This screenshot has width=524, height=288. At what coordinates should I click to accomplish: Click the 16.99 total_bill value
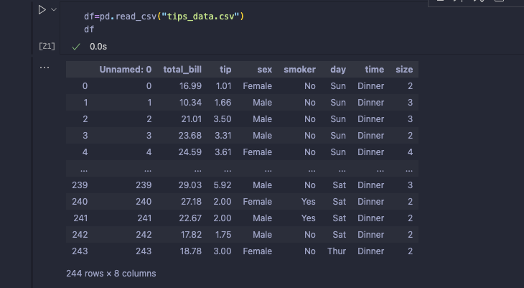(190, 86)
